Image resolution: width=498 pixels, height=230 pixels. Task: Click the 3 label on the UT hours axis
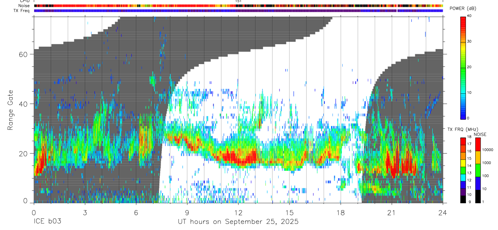click(85, 212)
